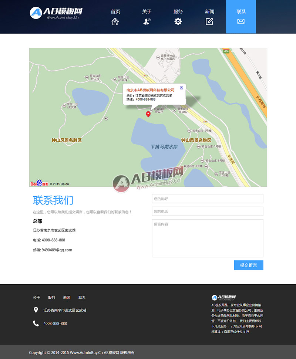Click the 沪宁高速 label on map
This screenshot has height=359, width=296.
point(262,102)
